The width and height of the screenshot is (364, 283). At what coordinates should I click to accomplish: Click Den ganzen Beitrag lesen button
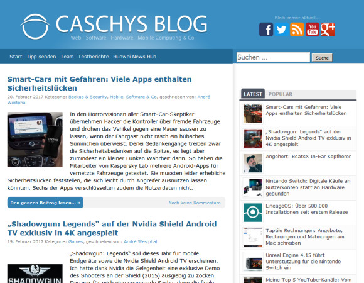[45, 203]
